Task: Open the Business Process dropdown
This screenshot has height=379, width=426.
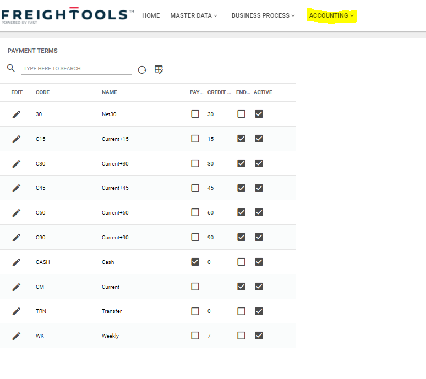Action: click(x=263, y=15)
